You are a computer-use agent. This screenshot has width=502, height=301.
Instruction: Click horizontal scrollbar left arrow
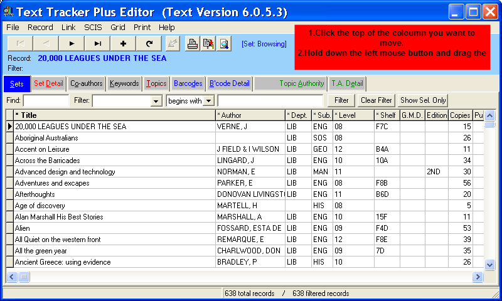tap(12, 277)
